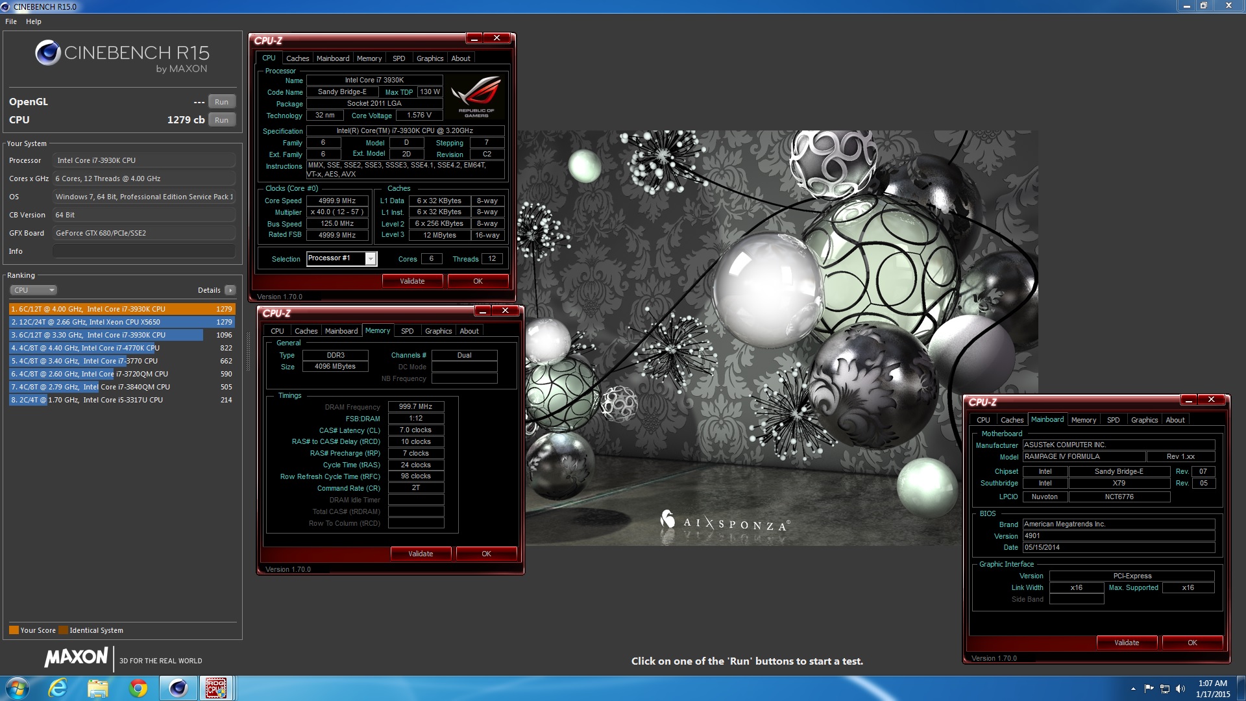This screenshot has width=1246, height=701.
Task: Select ranking row Core i7-4770K CPU
Action: click(121, 348)
